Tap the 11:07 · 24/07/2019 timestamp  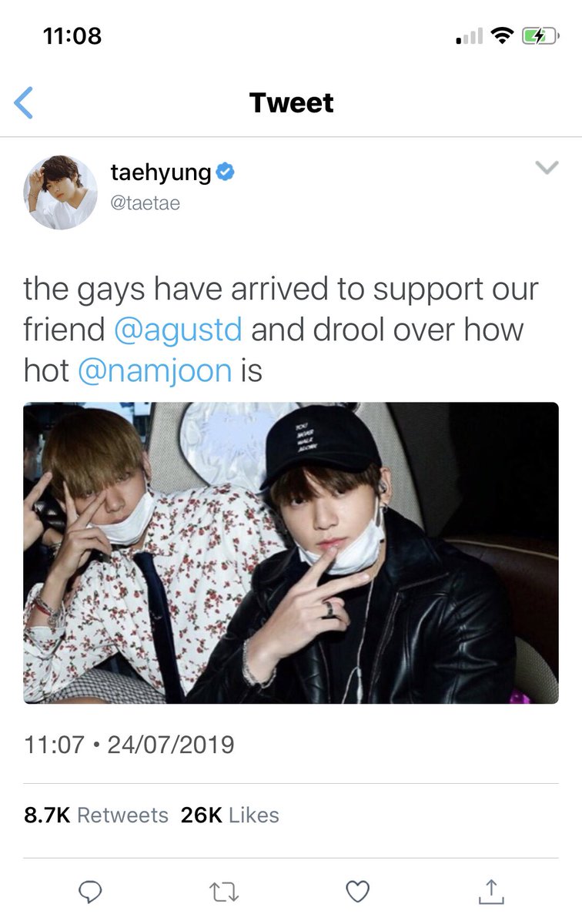pyautogui.click(x=129, y=745)
